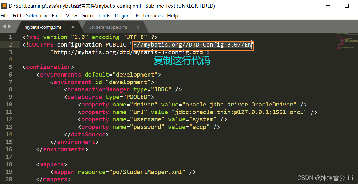This screenshot has width=358, height=184.
Task: Click the environment id="development" tag
Action: pyautogui.click(x=102, y=82)
